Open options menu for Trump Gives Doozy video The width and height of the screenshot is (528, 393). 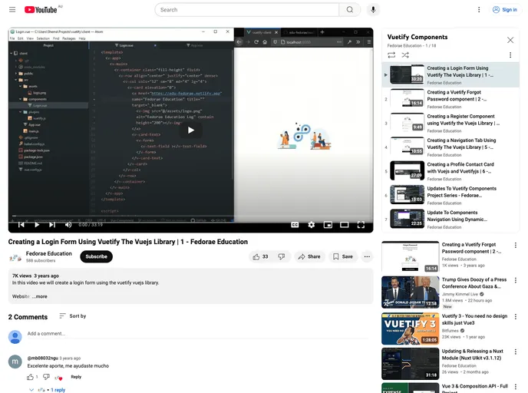point(516,280)
